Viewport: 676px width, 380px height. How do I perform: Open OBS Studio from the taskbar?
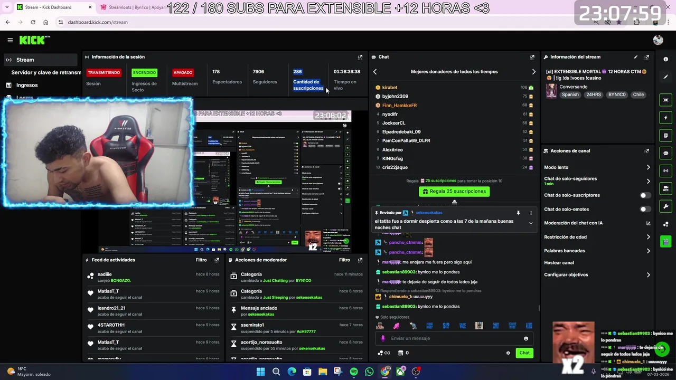tap(416, 372)
